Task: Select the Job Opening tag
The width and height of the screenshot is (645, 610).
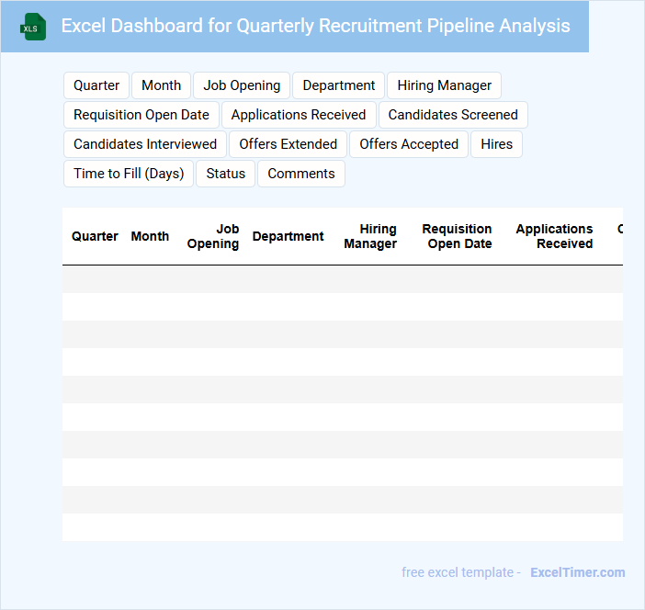Action: click(242, 85)
